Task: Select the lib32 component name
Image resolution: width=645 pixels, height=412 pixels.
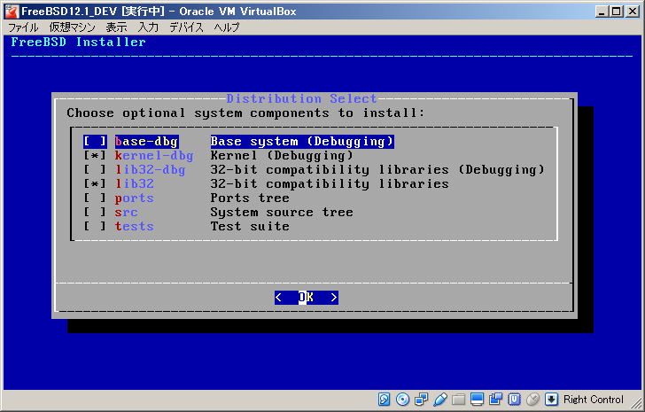Action: coord(135,183)
